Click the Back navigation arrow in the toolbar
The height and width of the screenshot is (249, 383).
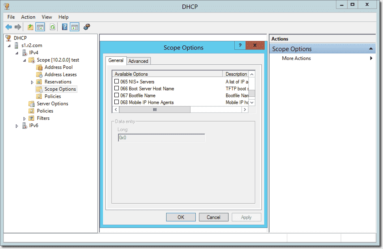click(9, 27)
